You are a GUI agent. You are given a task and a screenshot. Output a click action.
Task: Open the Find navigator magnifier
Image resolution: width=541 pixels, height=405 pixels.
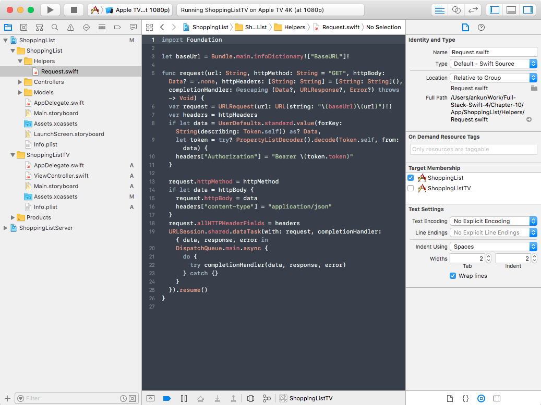(55, 27)
